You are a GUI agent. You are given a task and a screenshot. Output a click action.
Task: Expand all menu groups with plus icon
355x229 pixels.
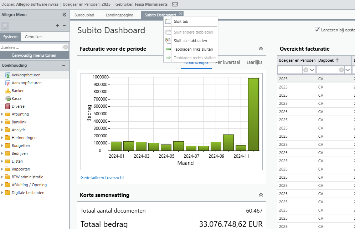(x=58, y=26)
